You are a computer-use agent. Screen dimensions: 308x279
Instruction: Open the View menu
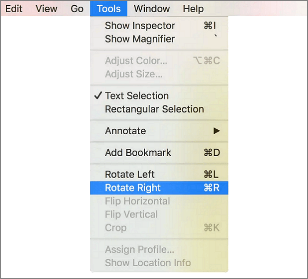[x=46, y=8]
